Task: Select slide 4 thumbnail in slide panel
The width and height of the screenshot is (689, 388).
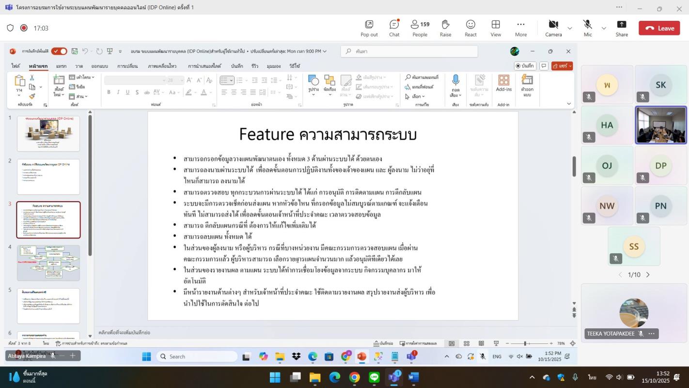Action: point(48,262)
